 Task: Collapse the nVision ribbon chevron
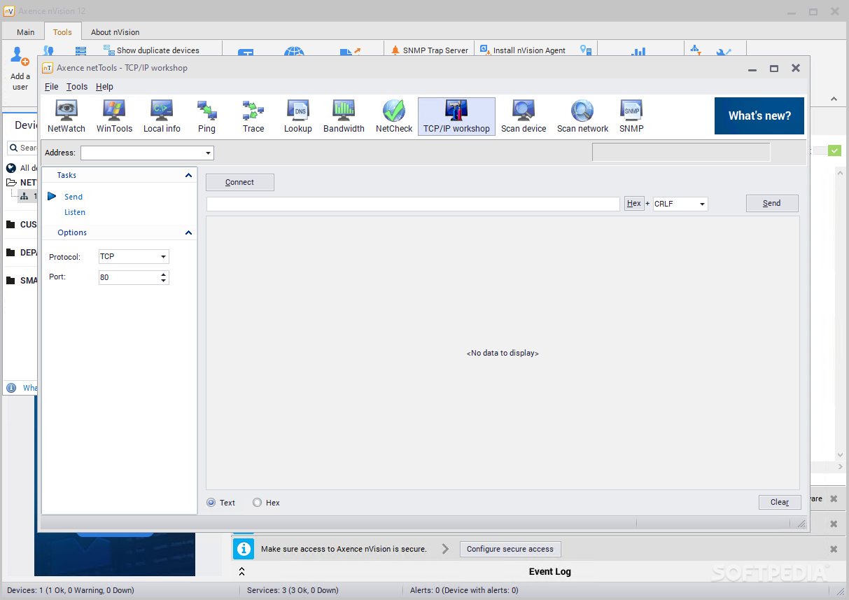tap(834, 99)
